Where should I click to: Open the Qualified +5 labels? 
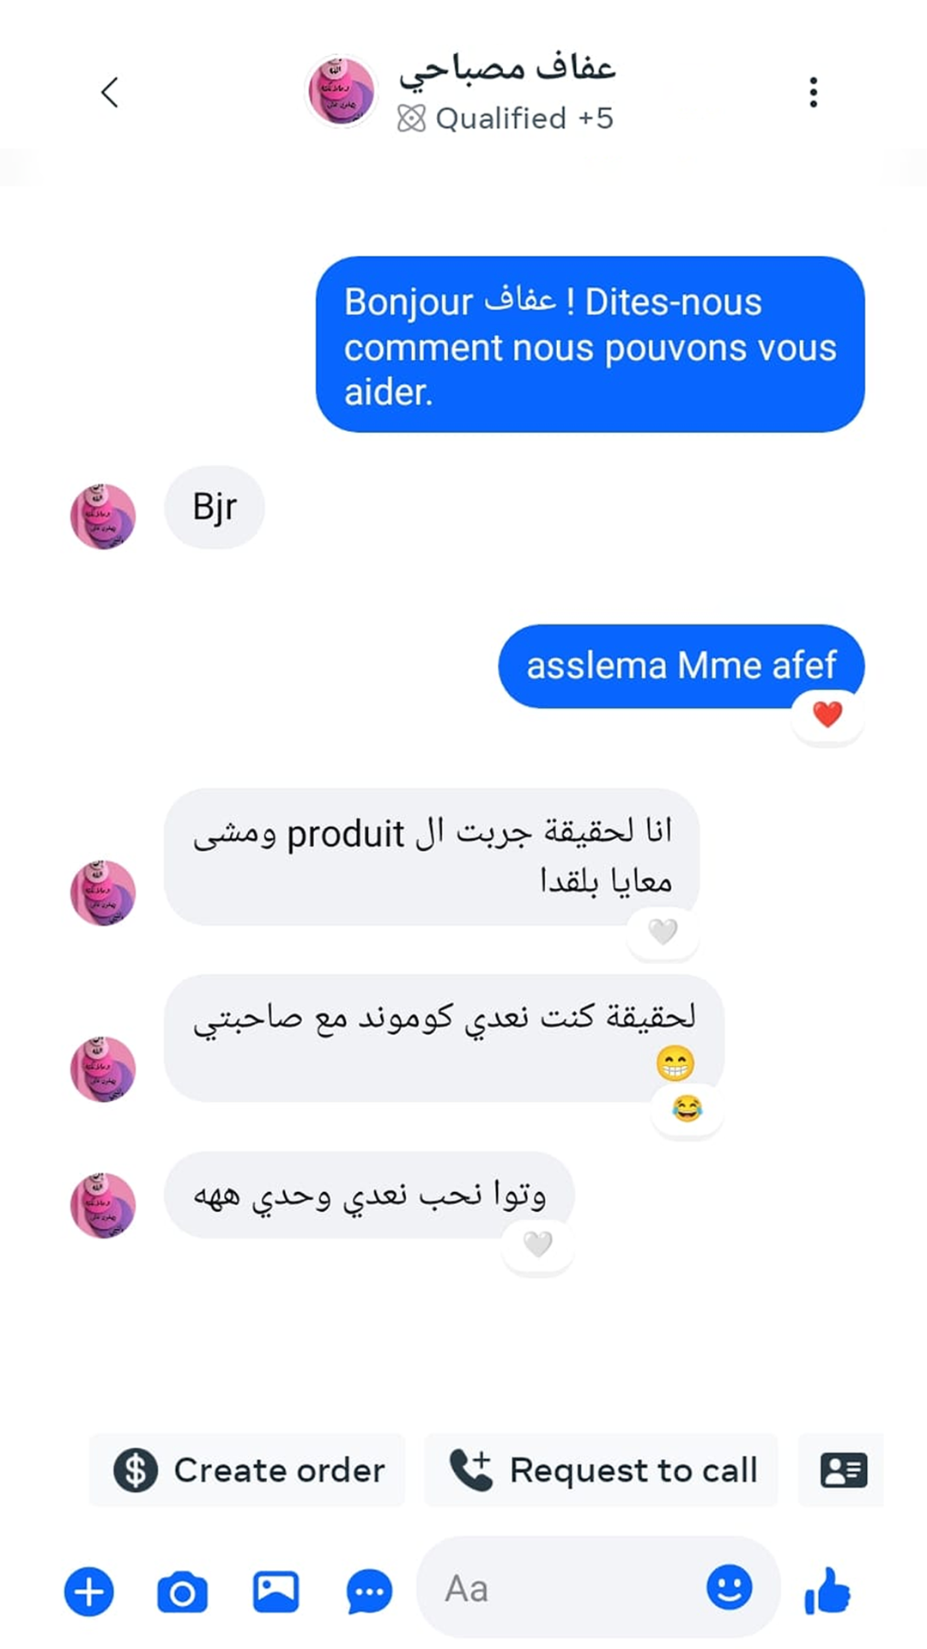(506, 119)
